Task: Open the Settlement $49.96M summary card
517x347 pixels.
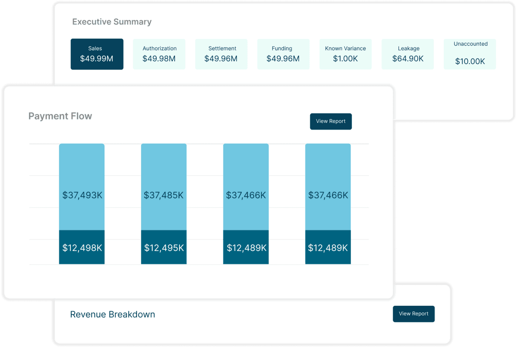Action: pos(221,54)
